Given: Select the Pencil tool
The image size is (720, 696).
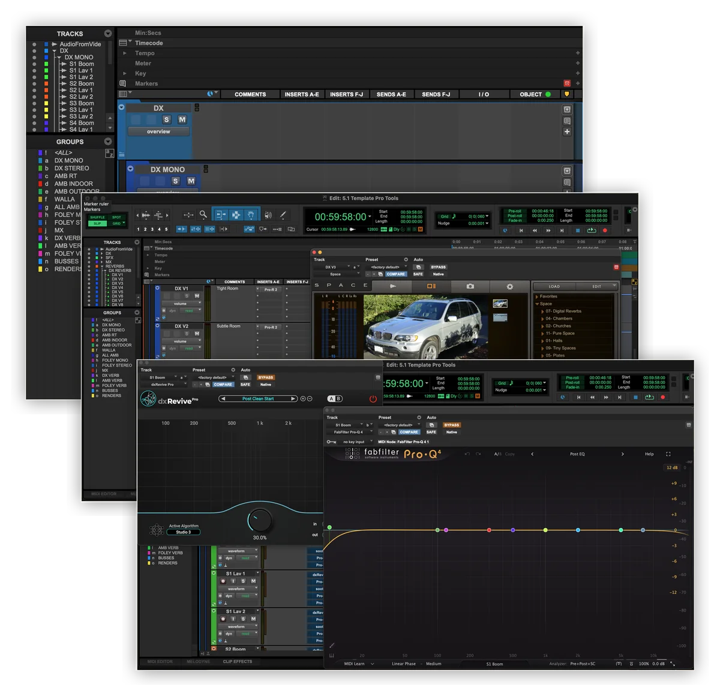Looking at the screenshot, I should tap(283, 214).
